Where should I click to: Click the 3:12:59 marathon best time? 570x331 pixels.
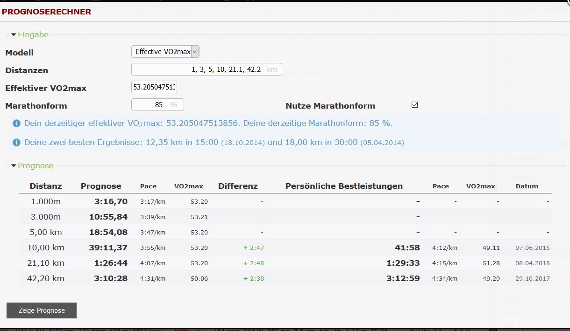pyautogui.click(x=403, y=278)
